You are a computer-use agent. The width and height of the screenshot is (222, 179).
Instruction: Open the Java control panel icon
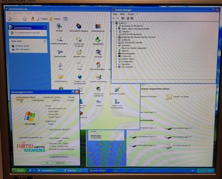point(60,66)
